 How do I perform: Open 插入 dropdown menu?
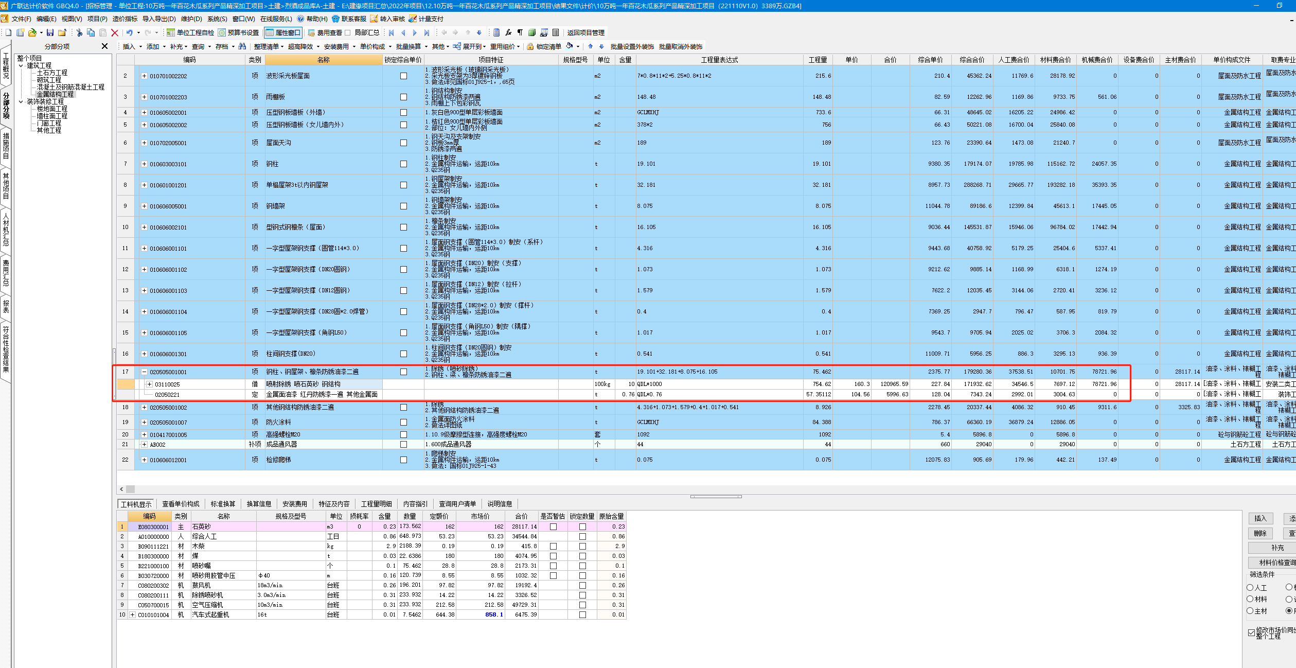click(132, 46)
